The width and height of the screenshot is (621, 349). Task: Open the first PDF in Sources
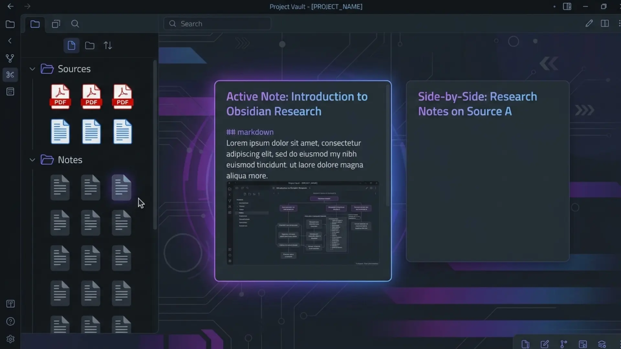point(60,96)
